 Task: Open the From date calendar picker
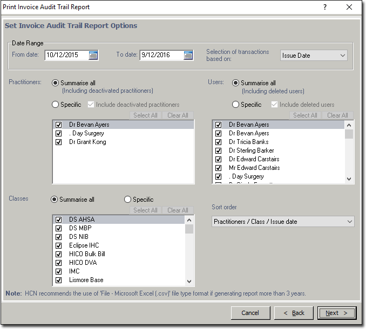pos(93,55)
